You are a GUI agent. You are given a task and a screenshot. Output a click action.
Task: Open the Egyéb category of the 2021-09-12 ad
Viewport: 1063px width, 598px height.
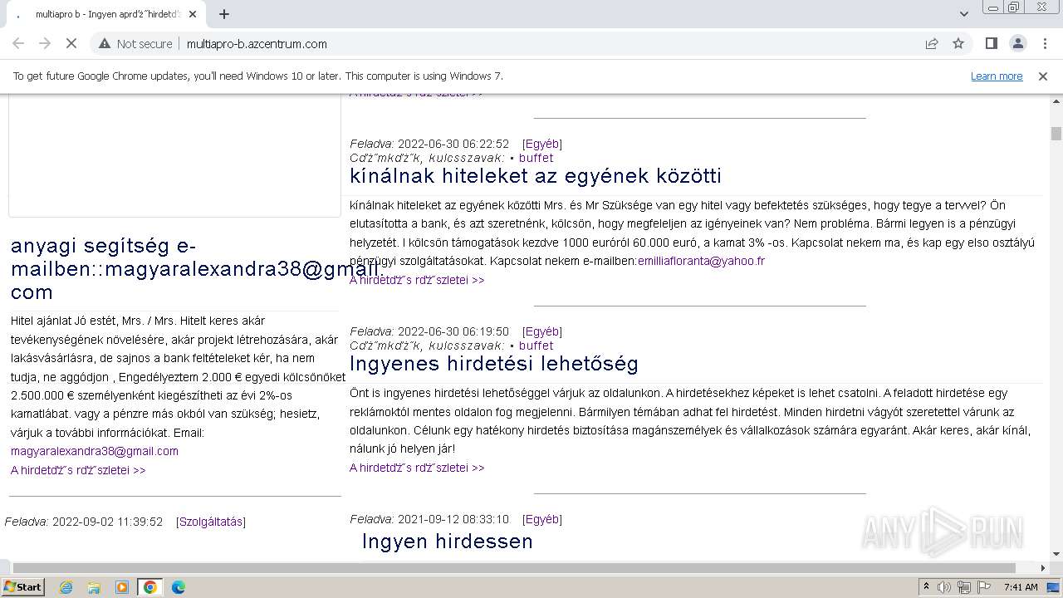click(x=542, y=519)
